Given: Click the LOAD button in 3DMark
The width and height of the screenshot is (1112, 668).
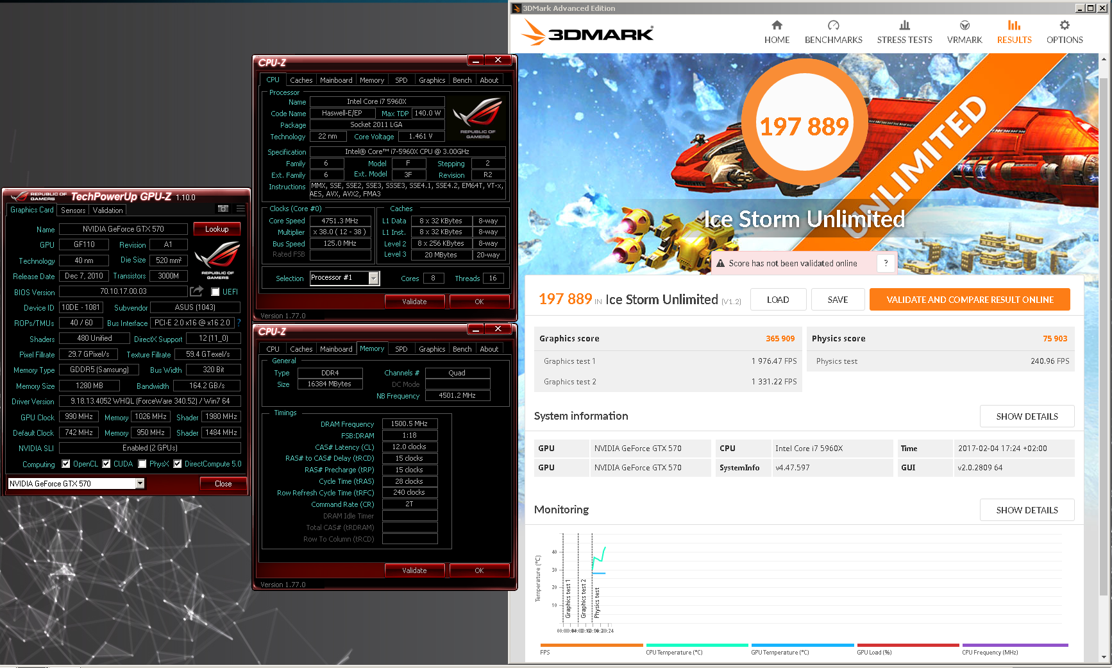Looking at the screenshot, I should coord(777,300).
